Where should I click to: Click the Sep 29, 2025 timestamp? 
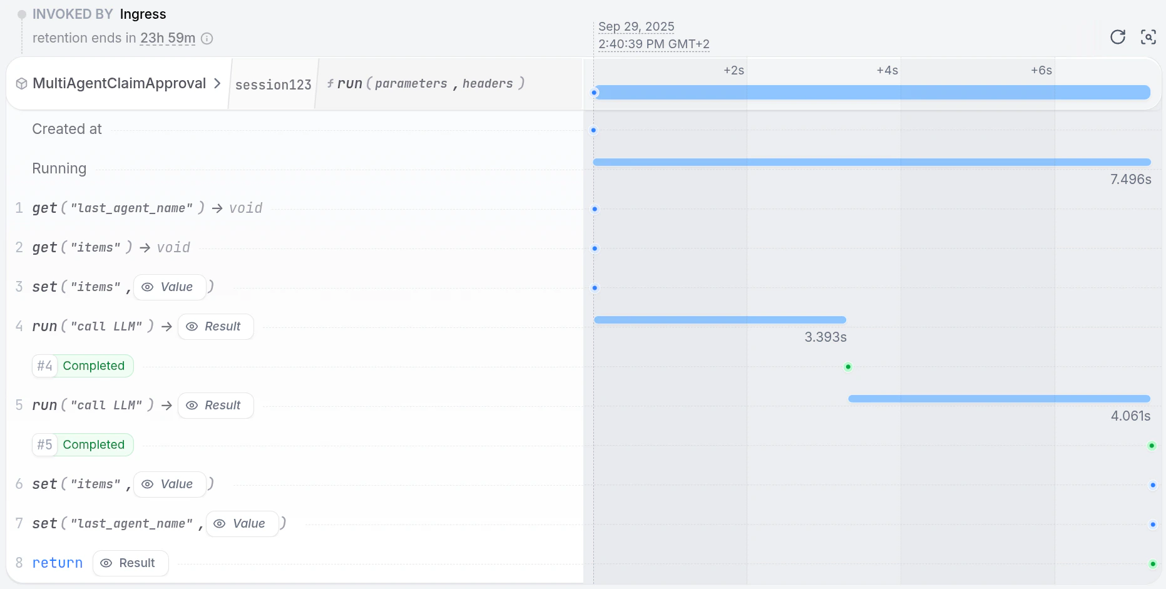(636, 26)
